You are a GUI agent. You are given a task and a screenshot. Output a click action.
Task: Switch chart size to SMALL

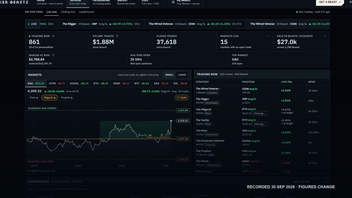(x=169, y=75)
